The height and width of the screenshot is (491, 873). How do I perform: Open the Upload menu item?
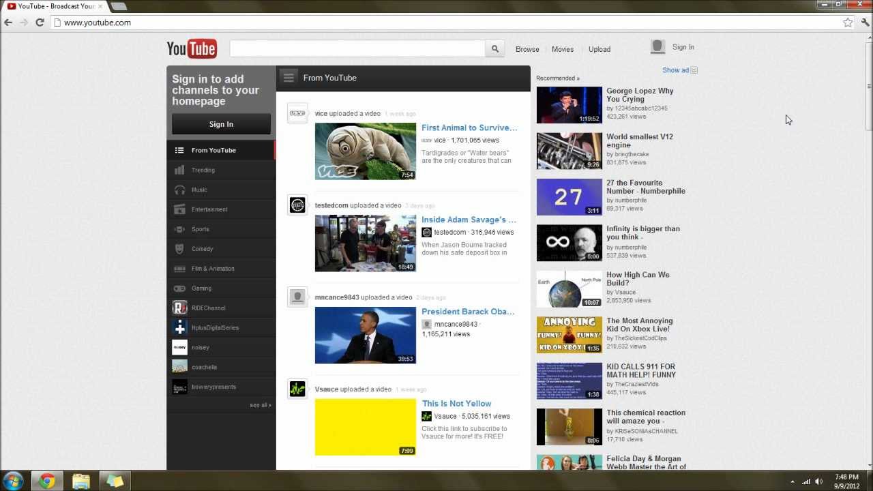tap(600, 49)
